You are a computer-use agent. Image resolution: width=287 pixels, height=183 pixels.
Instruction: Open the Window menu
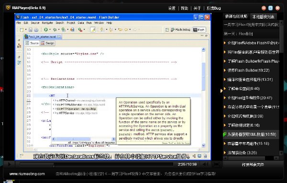[99, 23]
